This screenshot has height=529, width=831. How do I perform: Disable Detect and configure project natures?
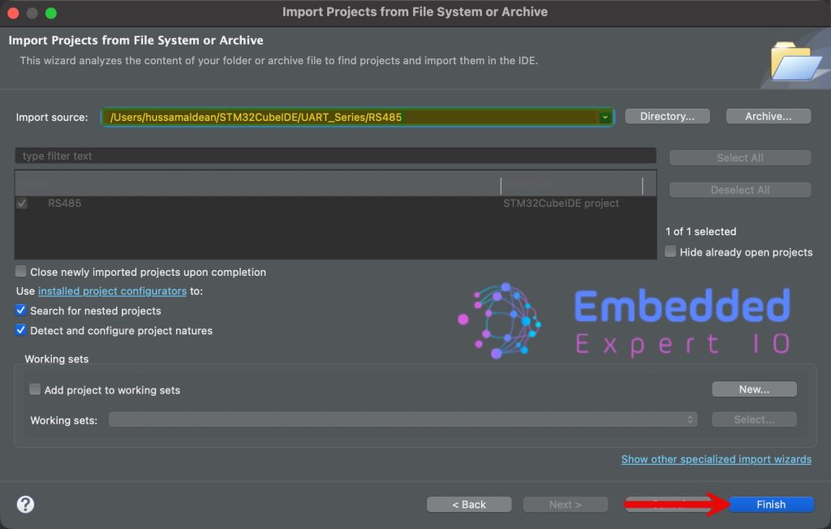tap(21, 330)
